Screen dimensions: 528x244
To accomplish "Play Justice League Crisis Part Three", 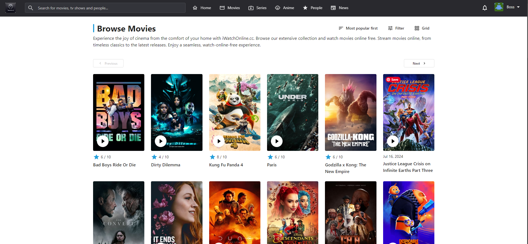I will [393, 141].
